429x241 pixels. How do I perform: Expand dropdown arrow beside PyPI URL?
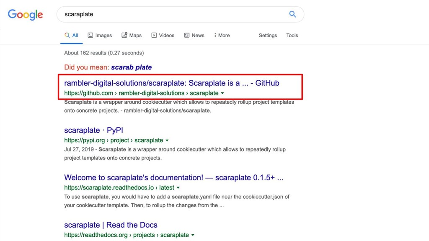coord(167,141)
